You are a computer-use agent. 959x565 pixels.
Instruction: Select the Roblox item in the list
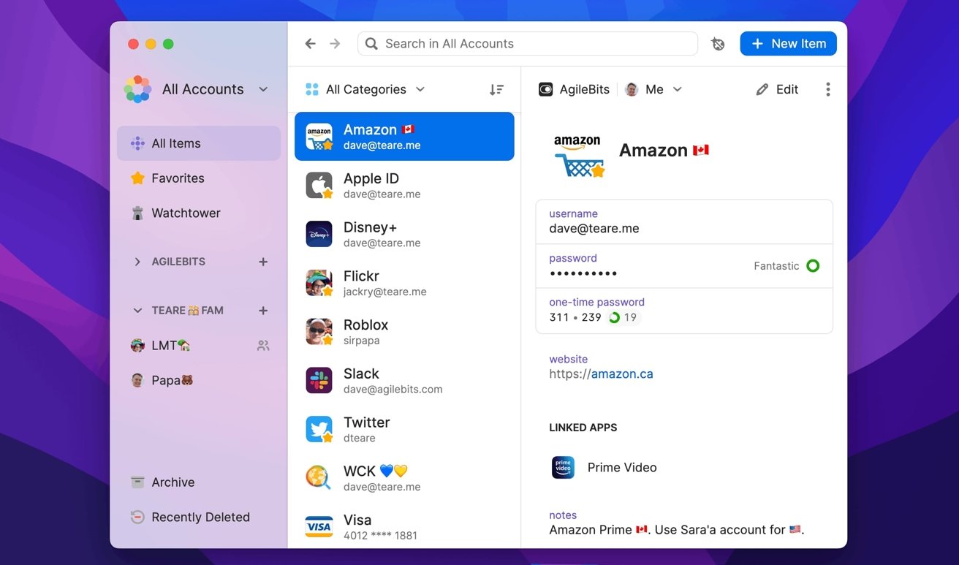pos(404,332)
